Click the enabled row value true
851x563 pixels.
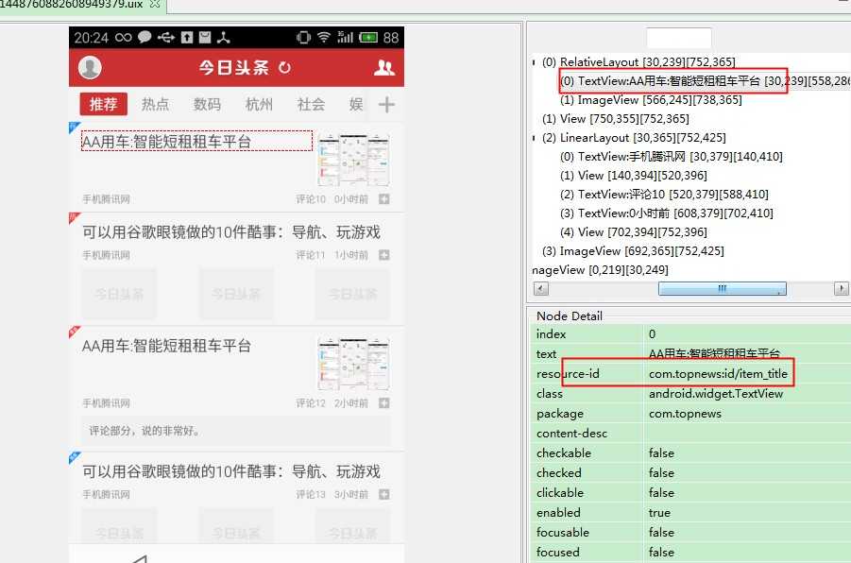(x=659, y=513)
